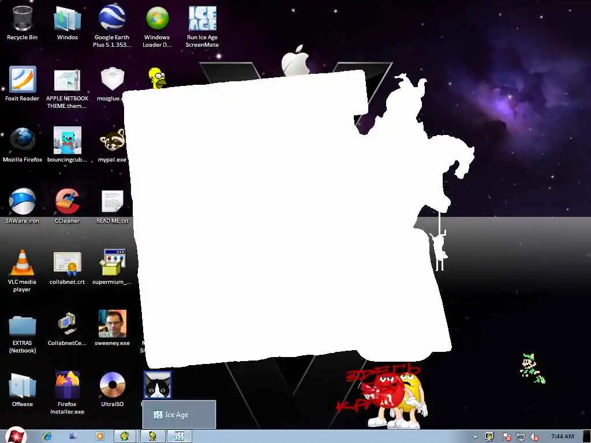The width and height of the screenshot is (591, 443).
Task: Switch to Ice Age taskbar button
Action: click(179, 436)
